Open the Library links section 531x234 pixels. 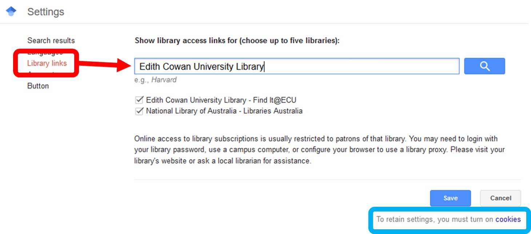(x=46, y=63)
